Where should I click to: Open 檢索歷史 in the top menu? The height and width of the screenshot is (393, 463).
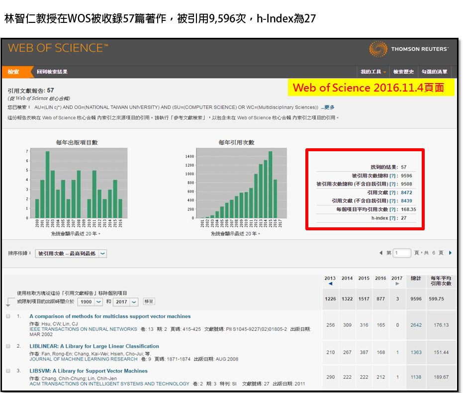[x=403, y=72]
